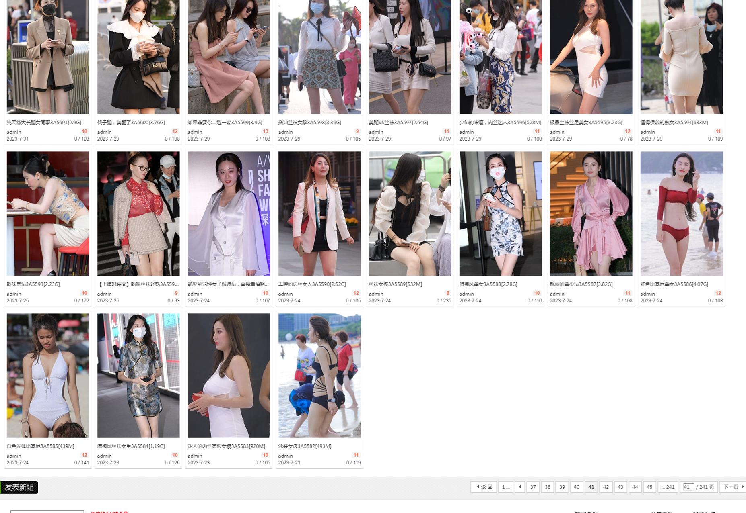Open title link ending 3A5594[683M]
This screenshot has width=746, height=513.
pyautogui.click(x=674, y=122)
